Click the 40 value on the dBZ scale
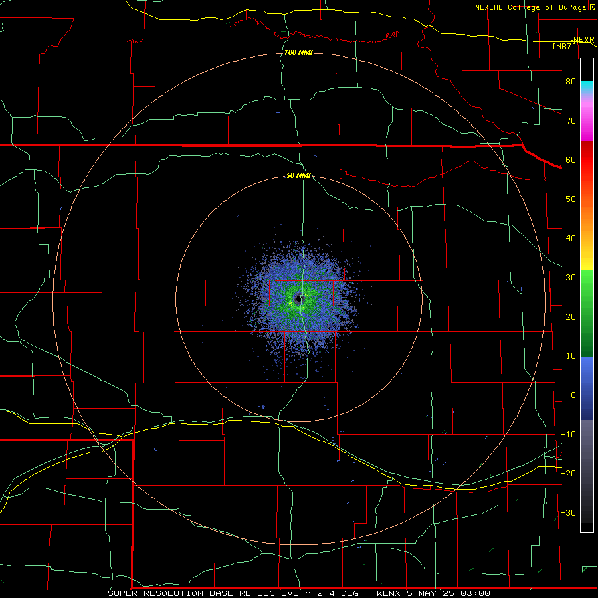Screen dimensions: 598x598 click(x=571, y=239)
